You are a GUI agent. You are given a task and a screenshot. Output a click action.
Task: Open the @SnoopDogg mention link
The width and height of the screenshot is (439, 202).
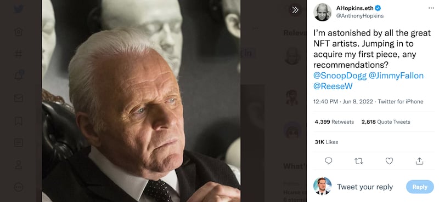click(340, 76)
